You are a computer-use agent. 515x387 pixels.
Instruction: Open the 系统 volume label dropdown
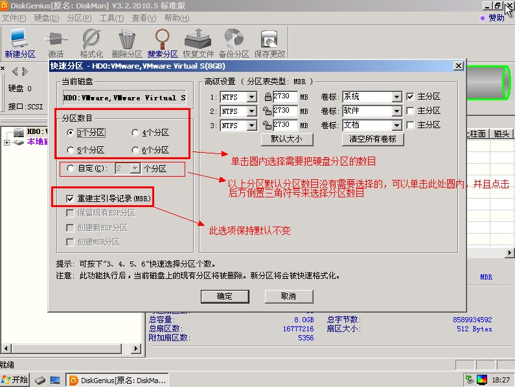(x=396, y=97)
